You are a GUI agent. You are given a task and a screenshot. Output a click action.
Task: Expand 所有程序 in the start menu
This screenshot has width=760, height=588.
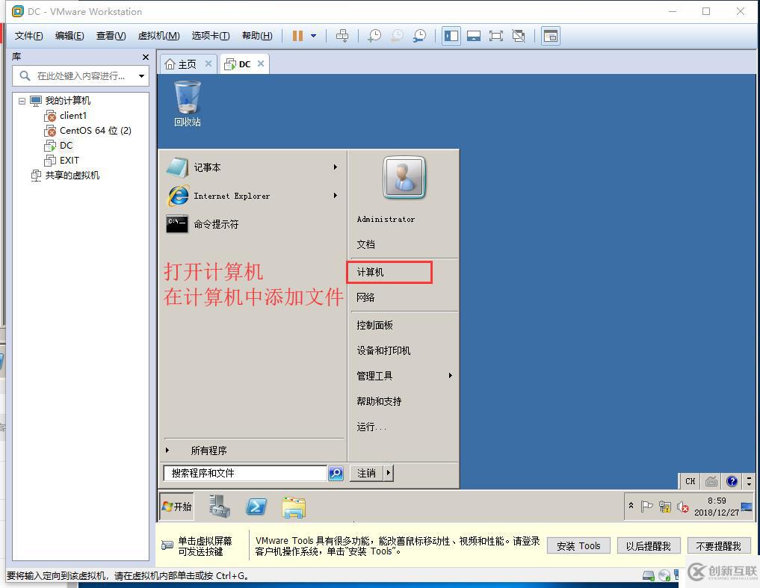click(x=208, y=451)
